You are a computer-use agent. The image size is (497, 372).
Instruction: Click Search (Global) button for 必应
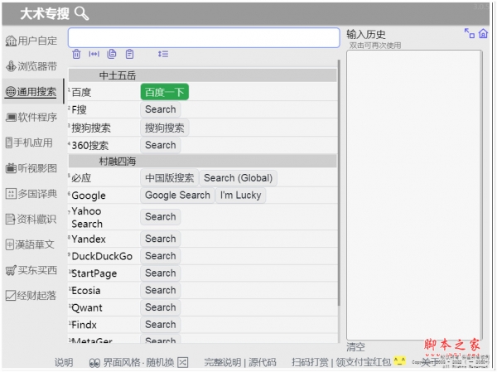click(x=238, y=178)
